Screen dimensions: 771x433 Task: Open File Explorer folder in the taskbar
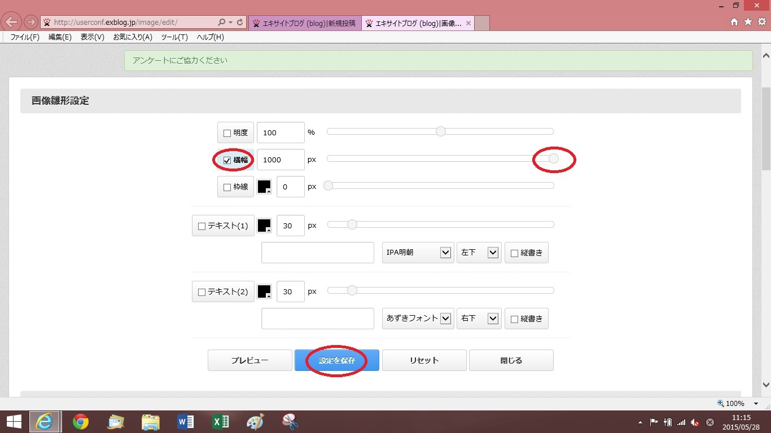(151, 421)
